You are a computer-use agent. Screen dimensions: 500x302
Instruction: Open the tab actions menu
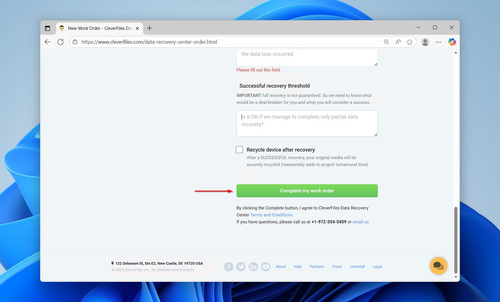[x=47, y=28]
